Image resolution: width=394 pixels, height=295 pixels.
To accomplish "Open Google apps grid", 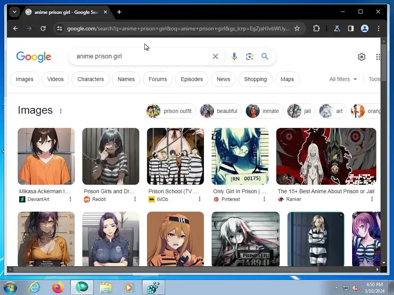I will tap(378, 57).
